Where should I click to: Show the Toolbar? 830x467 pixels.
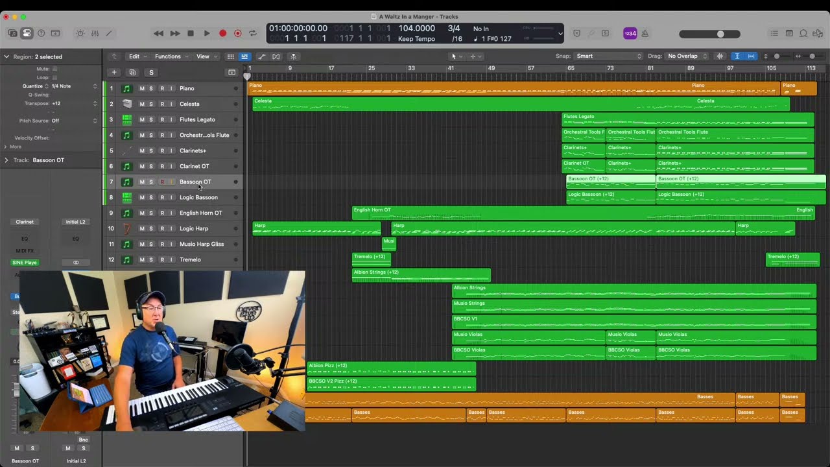click(56, 33)
